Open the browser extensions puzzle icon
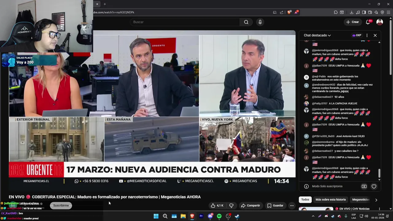Viewport: 393px width, 221px height. click(336, 12)
